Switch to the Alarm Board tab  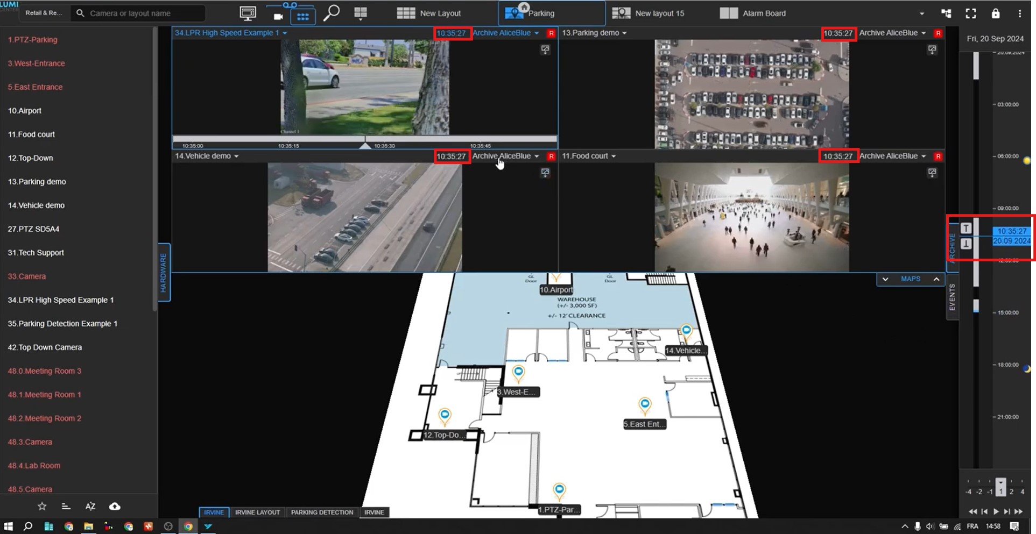point(753,13)
